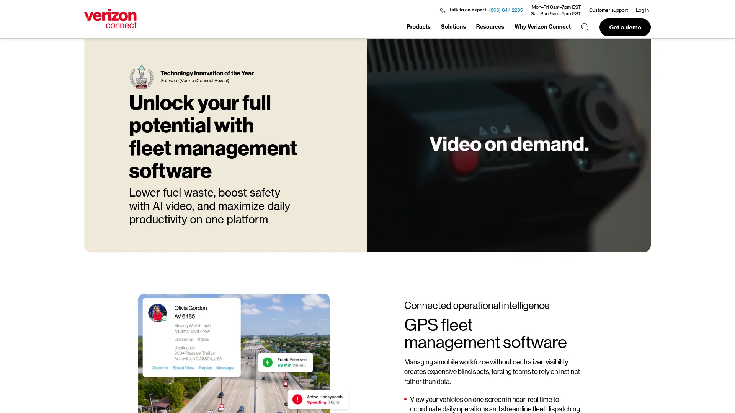Open the search magnifier icon

tap(585, 27)
